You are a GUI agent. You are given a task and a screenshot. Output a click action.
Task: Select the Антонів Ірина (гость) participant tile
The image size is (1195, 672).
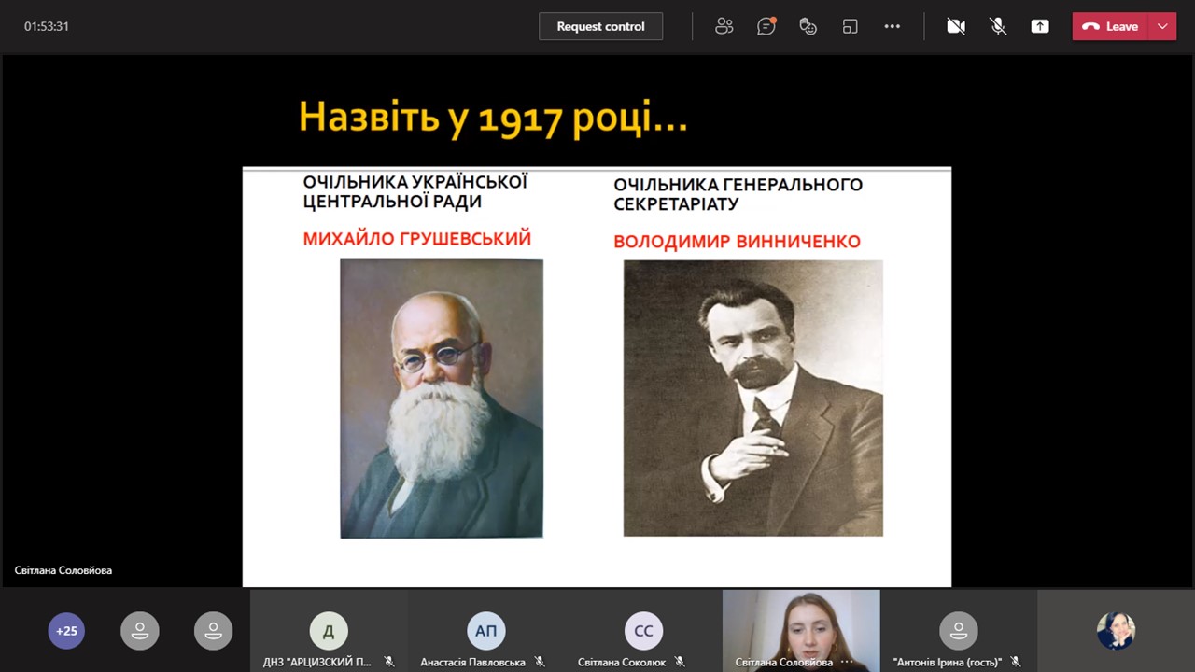(958, 631)
